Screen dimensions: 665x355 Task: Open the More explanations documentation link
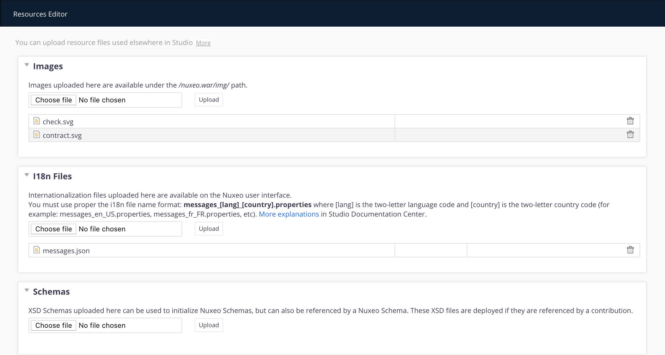click(289, 214)
